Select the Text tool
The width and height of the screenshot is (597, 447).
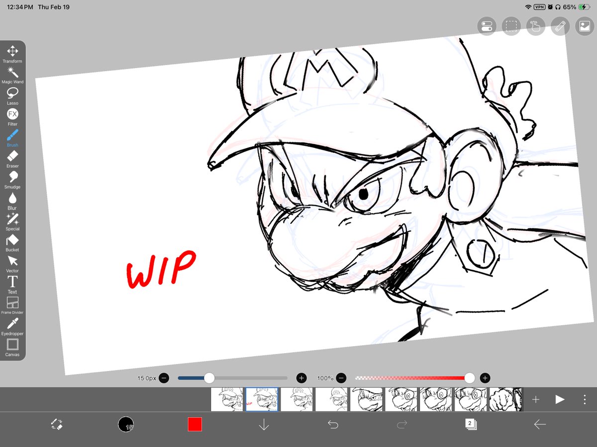pyautogui.click(x=12, y=285)
